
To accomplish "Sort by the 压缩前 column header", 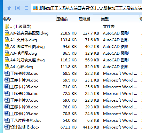I will click(62, 19).
